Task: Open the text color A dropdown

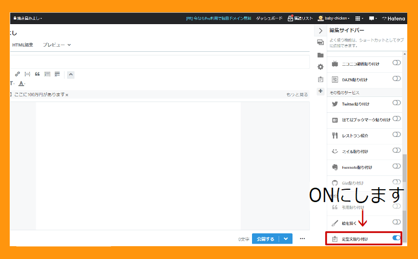Action: coord(22,84)
